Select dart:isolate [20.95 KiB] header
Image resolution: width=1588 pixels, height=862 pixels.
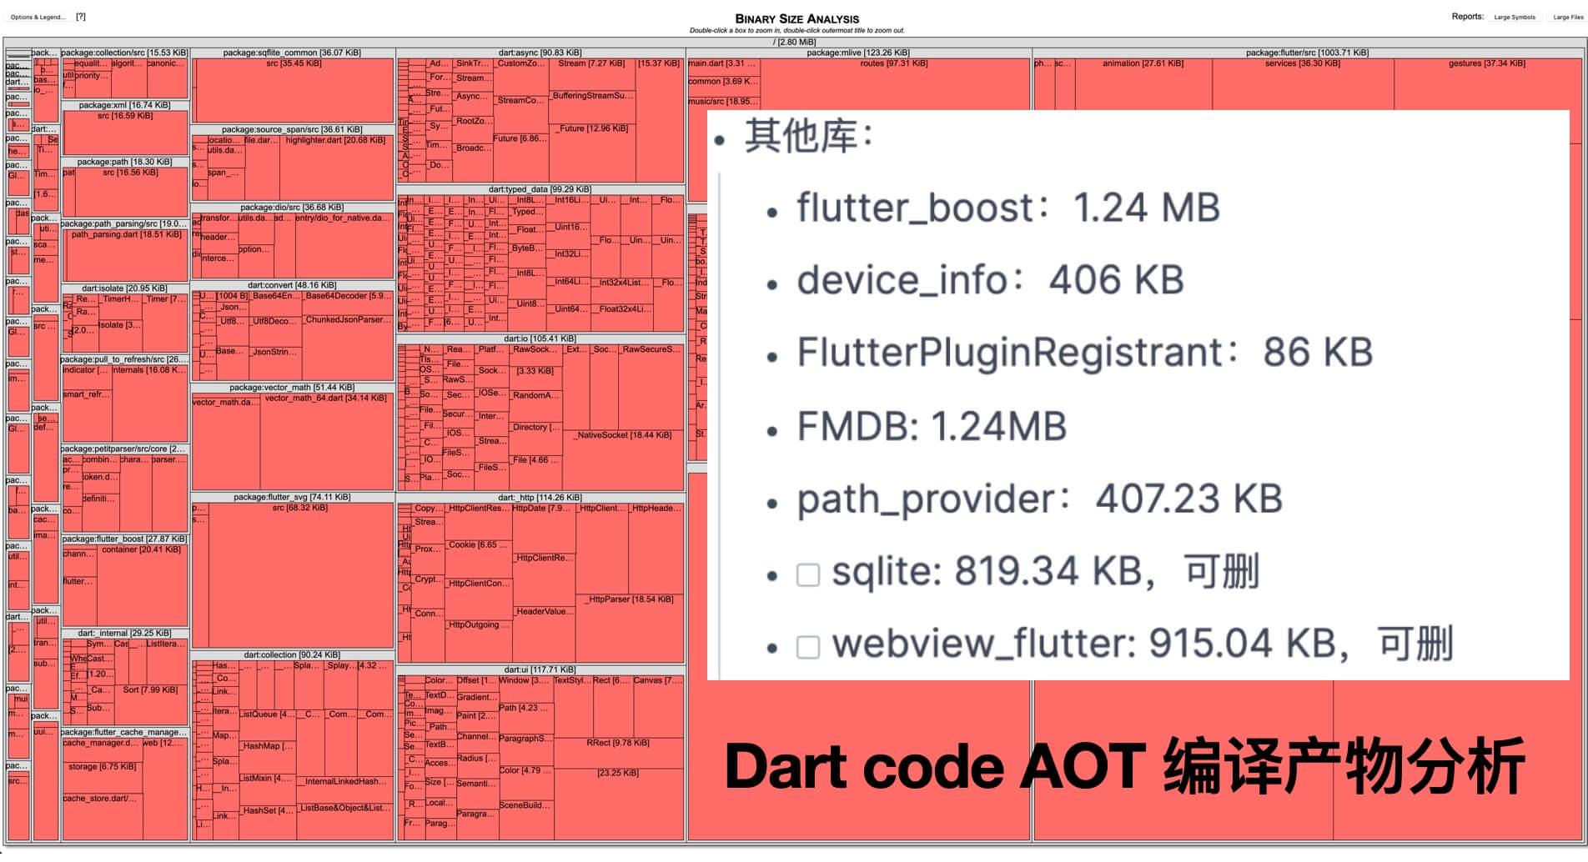click(x=124, y=288)
